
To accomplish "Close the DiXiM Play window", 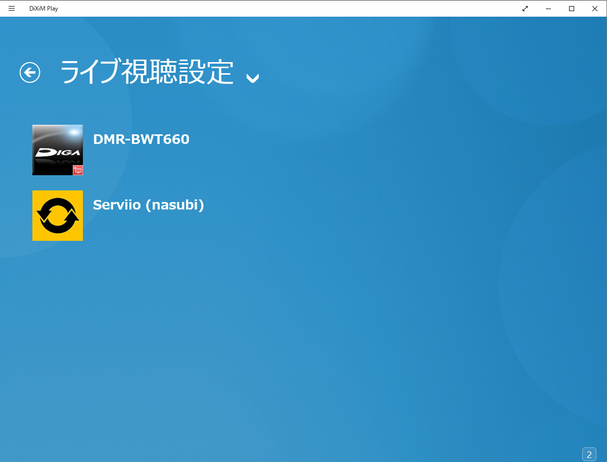I will (595, 8).
